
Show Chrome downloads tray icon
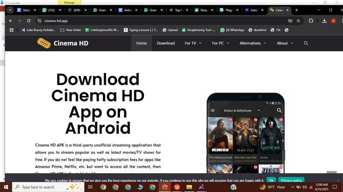(324, 21)
